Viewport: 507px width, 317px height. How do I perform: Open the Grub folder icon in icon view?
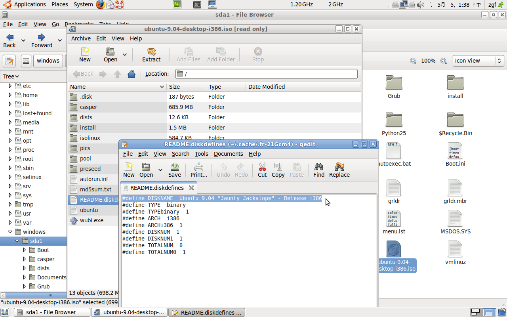(394, 82)
